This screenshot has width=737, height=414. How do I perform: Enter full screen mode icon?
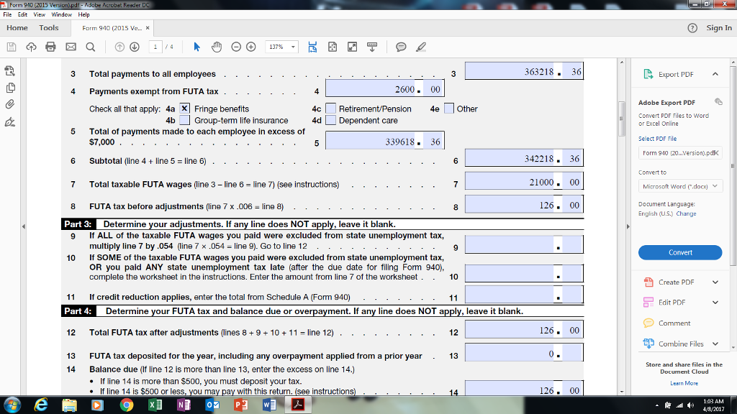click(x=352, y=47)
